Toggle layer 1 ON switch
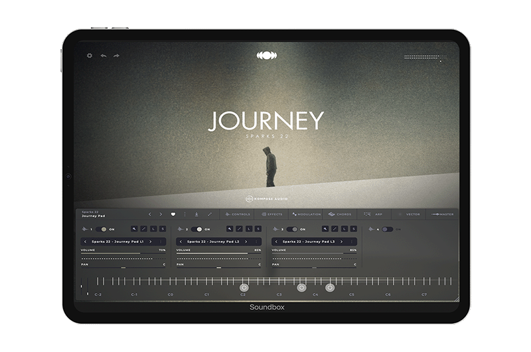 (x=102, y=229)
